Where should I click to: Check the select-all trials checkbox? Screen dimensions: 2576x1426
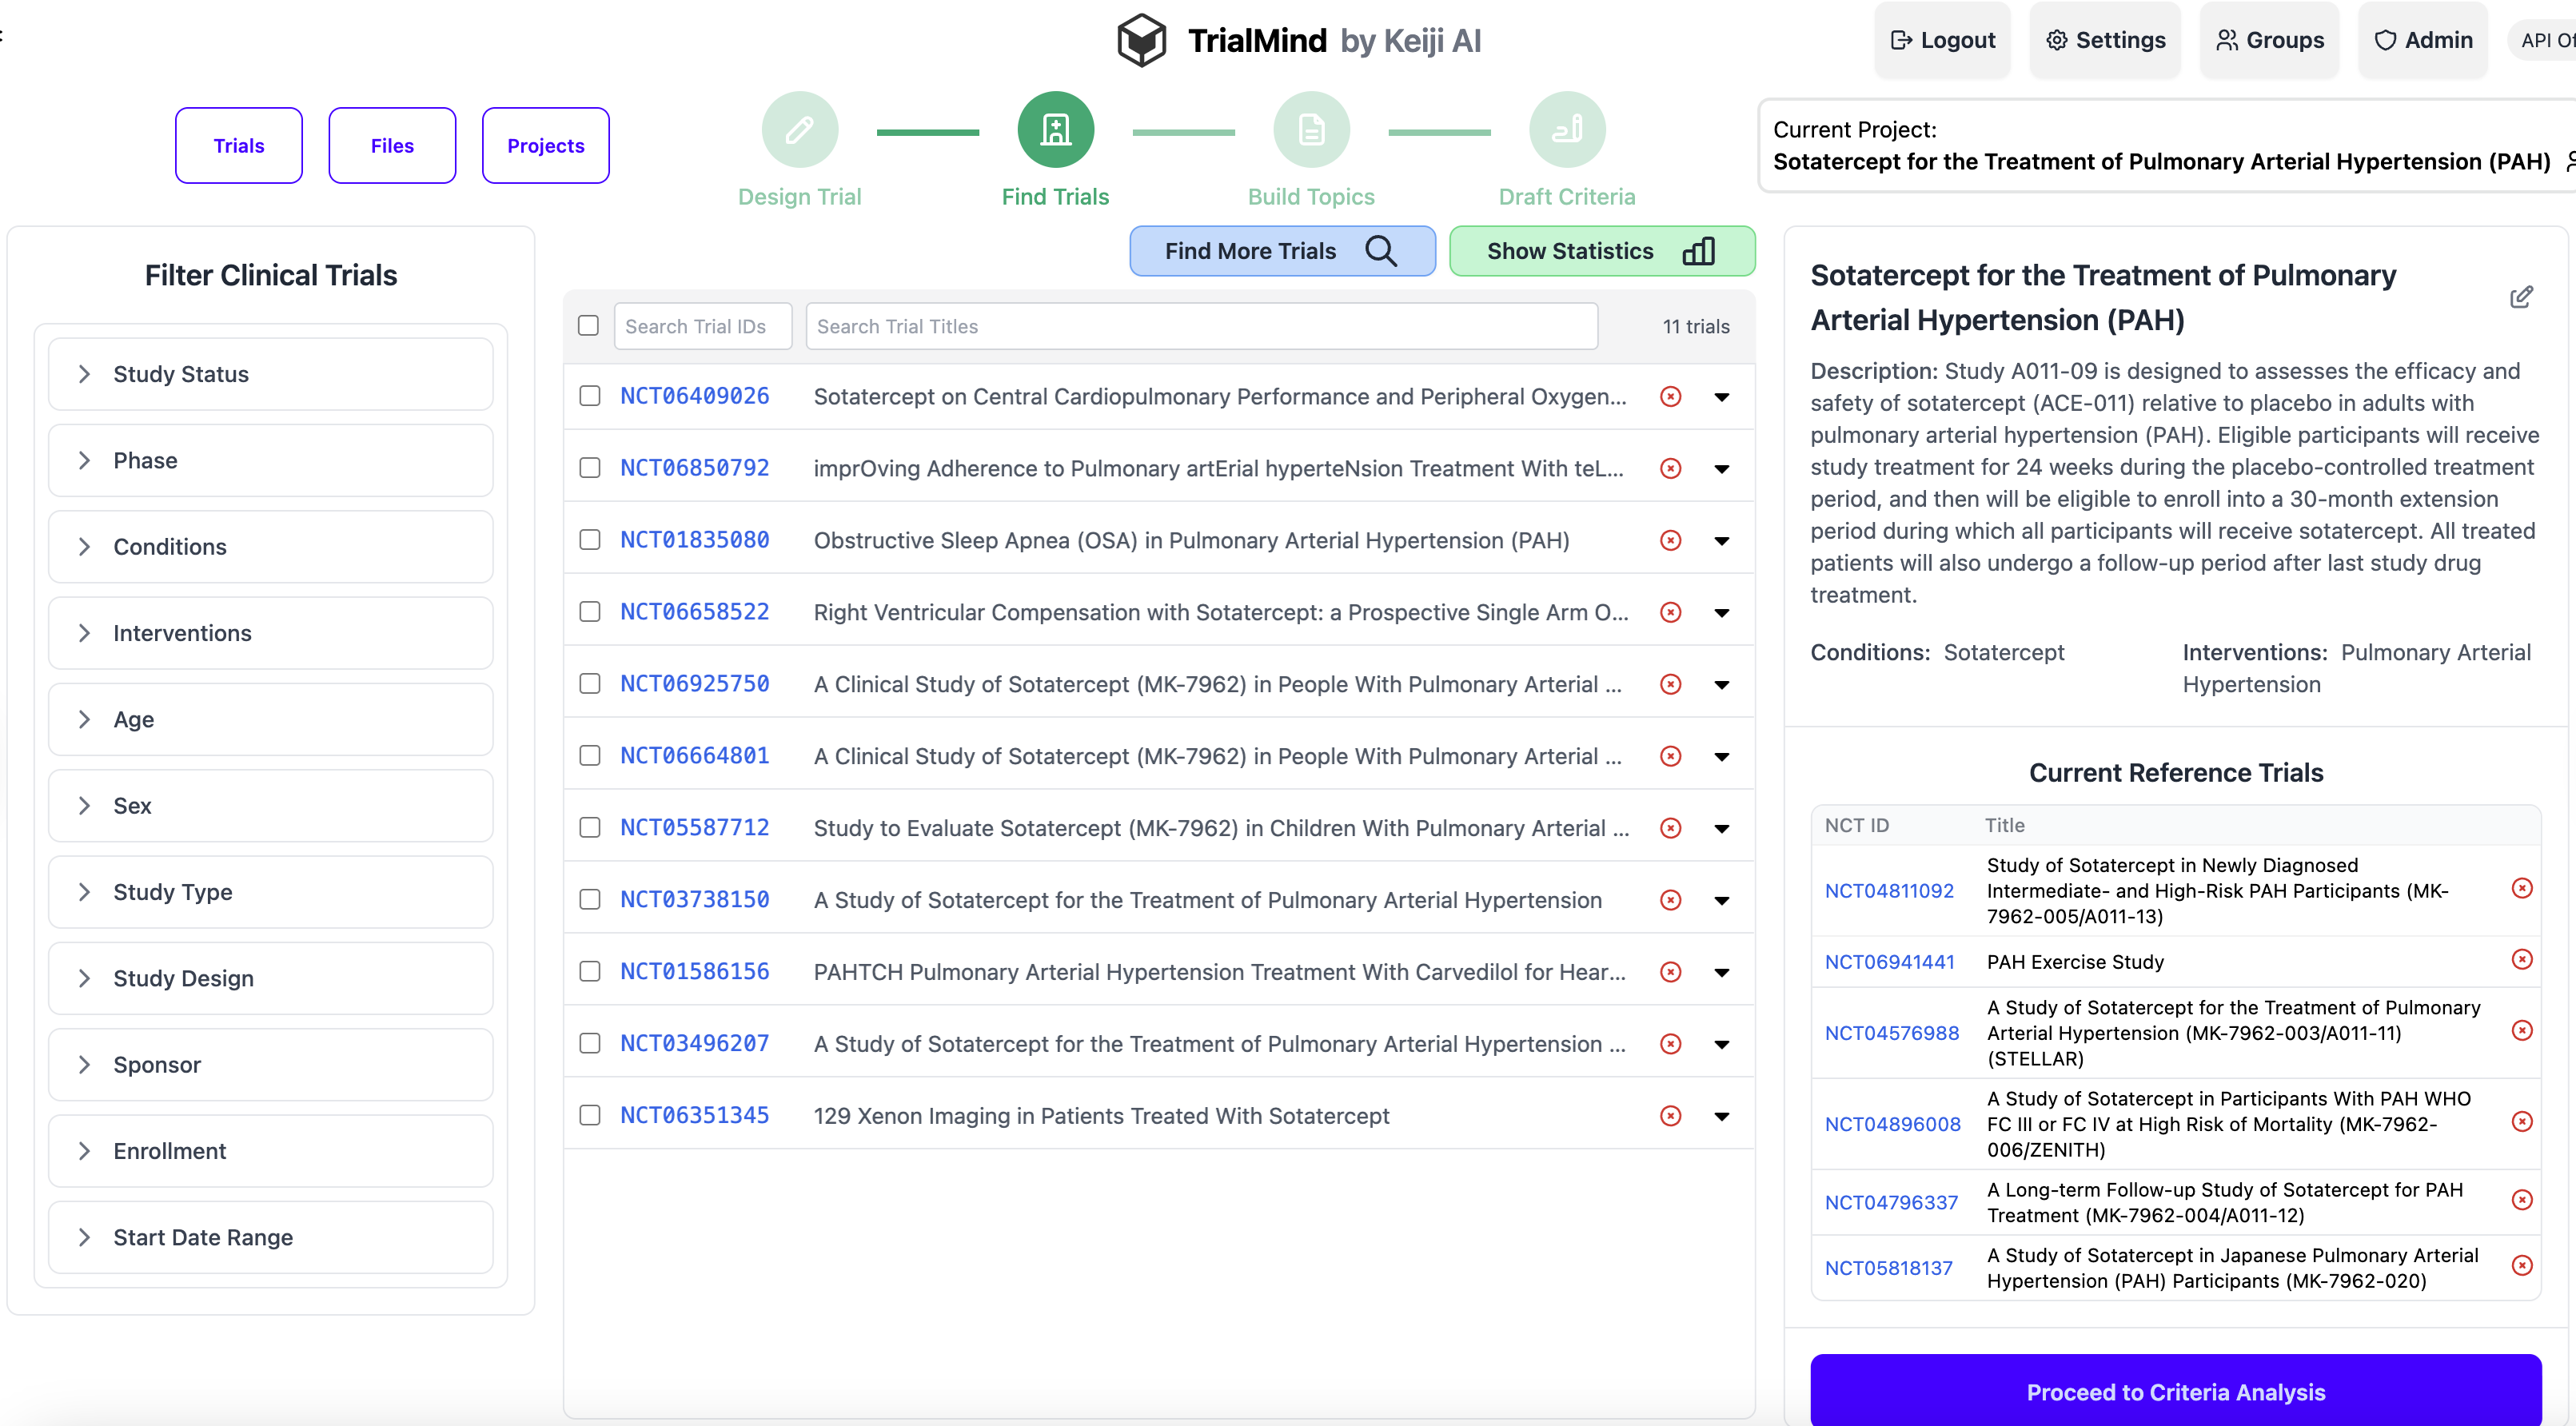pos(588,326)
